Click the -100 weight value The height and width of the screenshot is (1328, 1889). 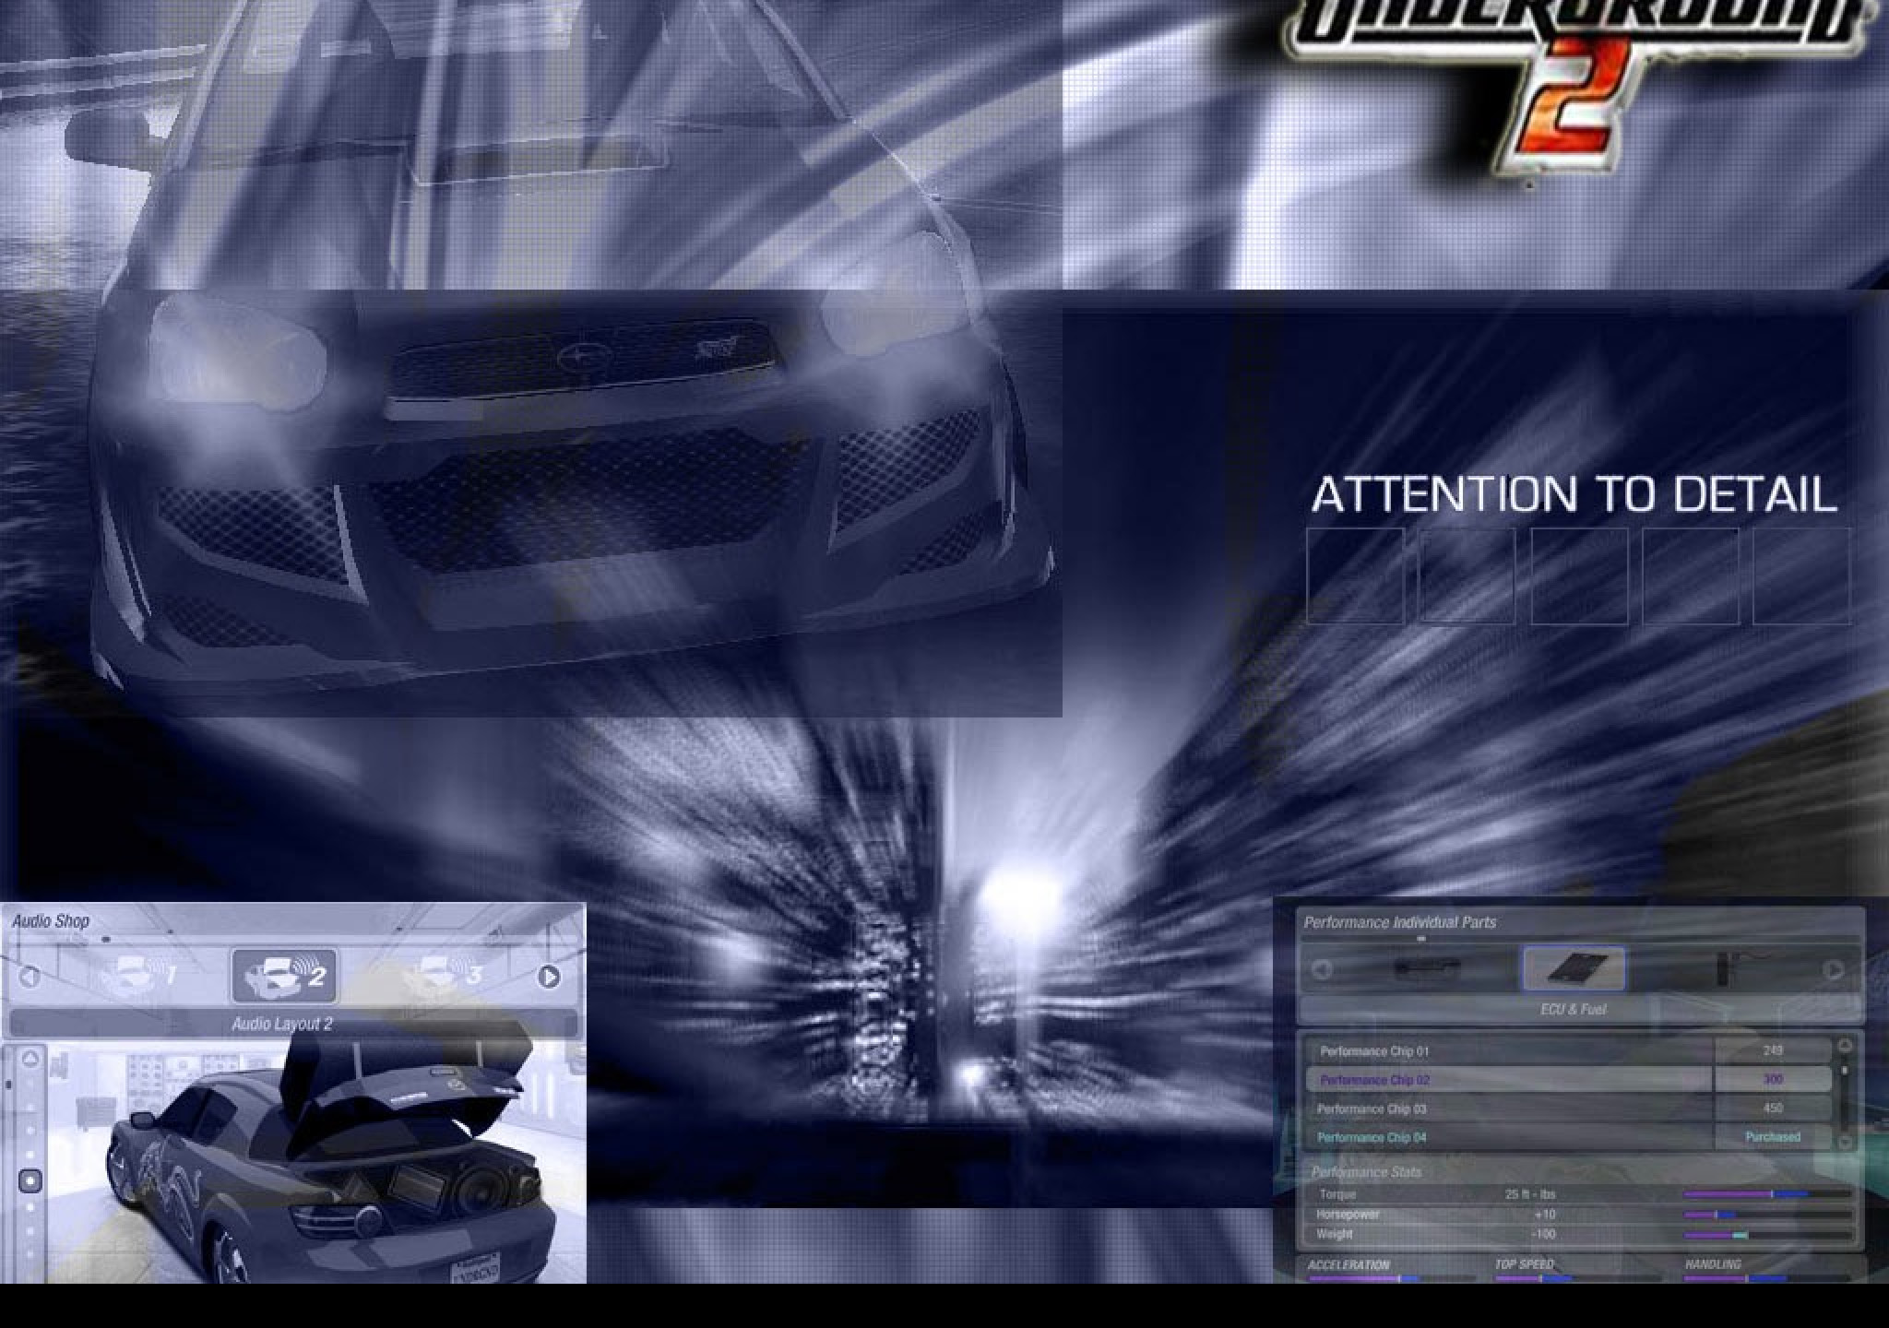pos(1543,1234)
